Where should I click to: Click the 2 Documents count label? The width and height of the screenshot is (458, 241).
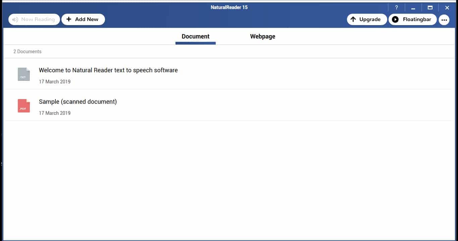pyautogui.click(x=28, y=52)
